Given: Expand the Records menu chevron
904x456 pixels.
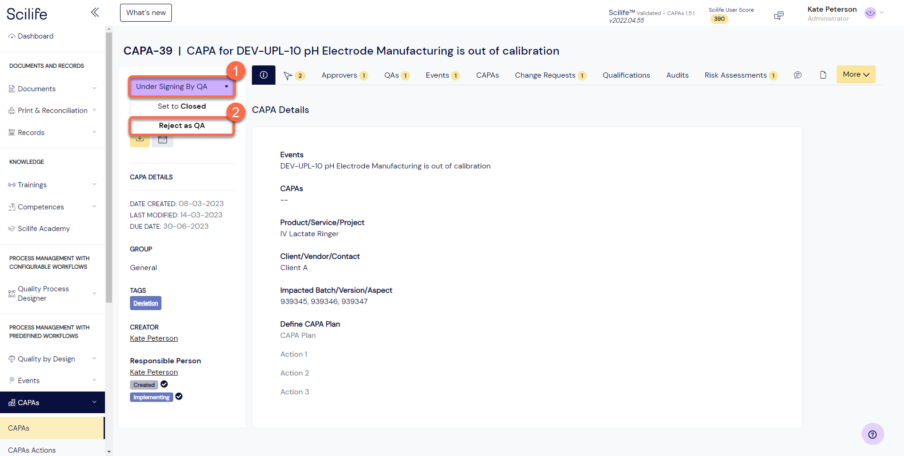Looking at the screenshot, I should click(94, 132).
